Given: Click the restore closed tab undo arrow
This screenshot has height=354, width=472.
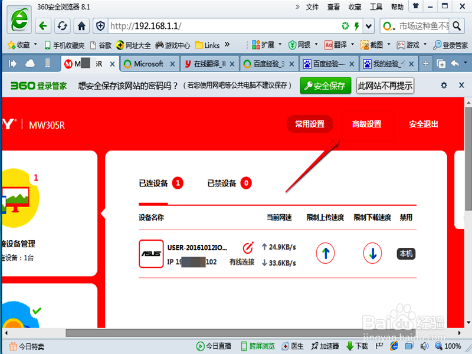Looking at the screenshot, I should coord(455,64).
